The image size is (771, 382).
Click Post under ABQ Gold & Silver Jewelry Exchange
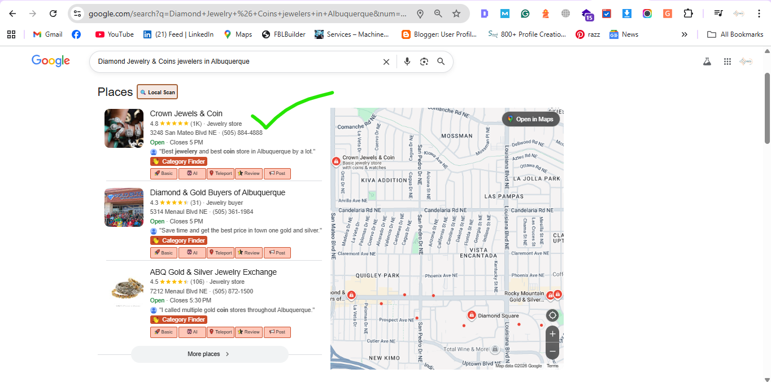click(x=277, y=332)
